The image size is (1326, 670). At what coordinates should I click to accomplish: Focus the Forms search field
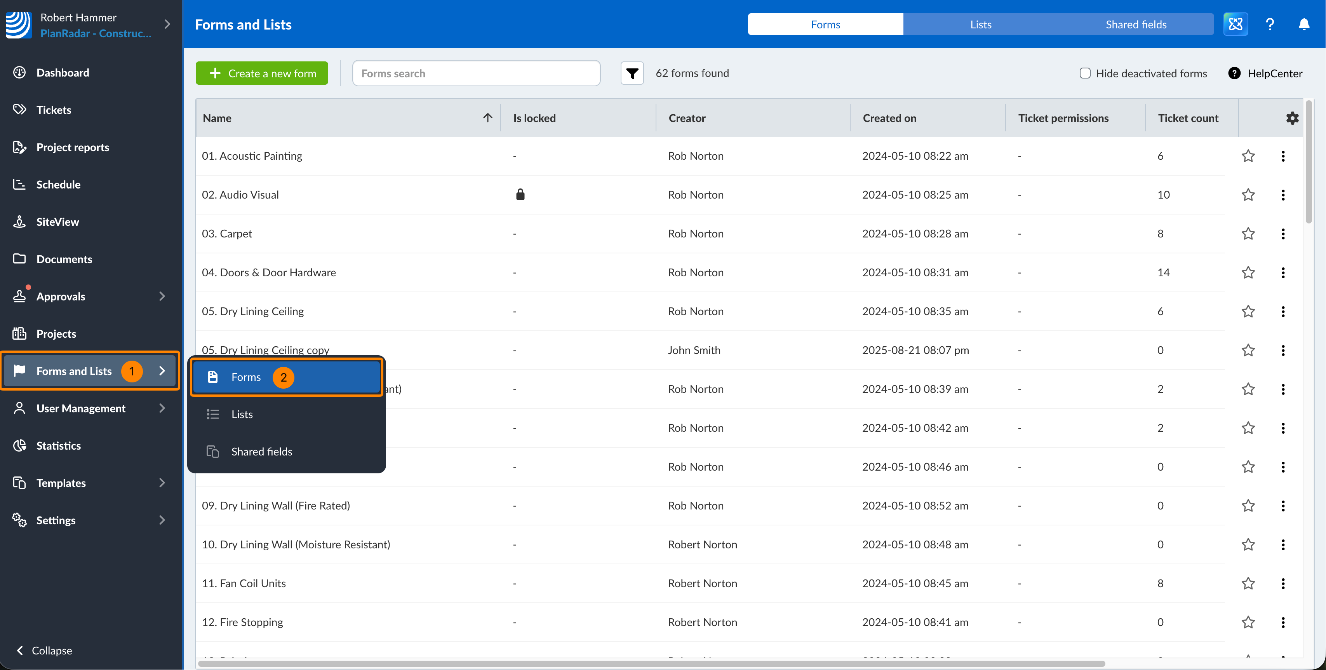tap(476, 73)
